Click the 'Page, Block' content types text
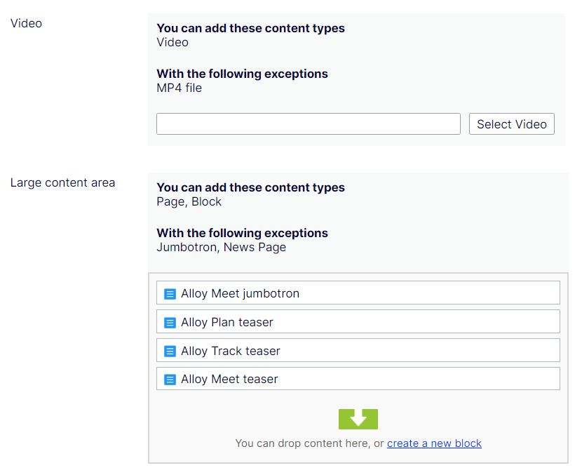The width and height of the screenshot is (582, 475). pyautogui.click(x=189, y=201)
